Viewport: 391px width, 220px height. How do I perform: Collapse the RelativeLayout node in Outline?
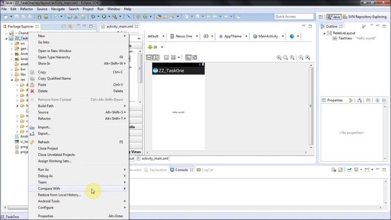click(x=324, y=33)
